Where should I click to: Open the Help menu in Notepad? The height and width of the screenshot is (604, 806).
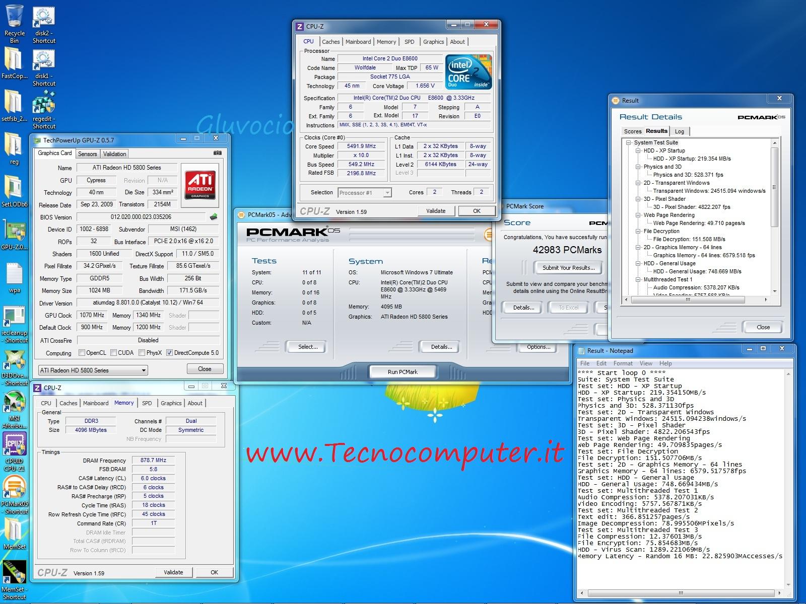pyautogui.click(x=665, y=363)
